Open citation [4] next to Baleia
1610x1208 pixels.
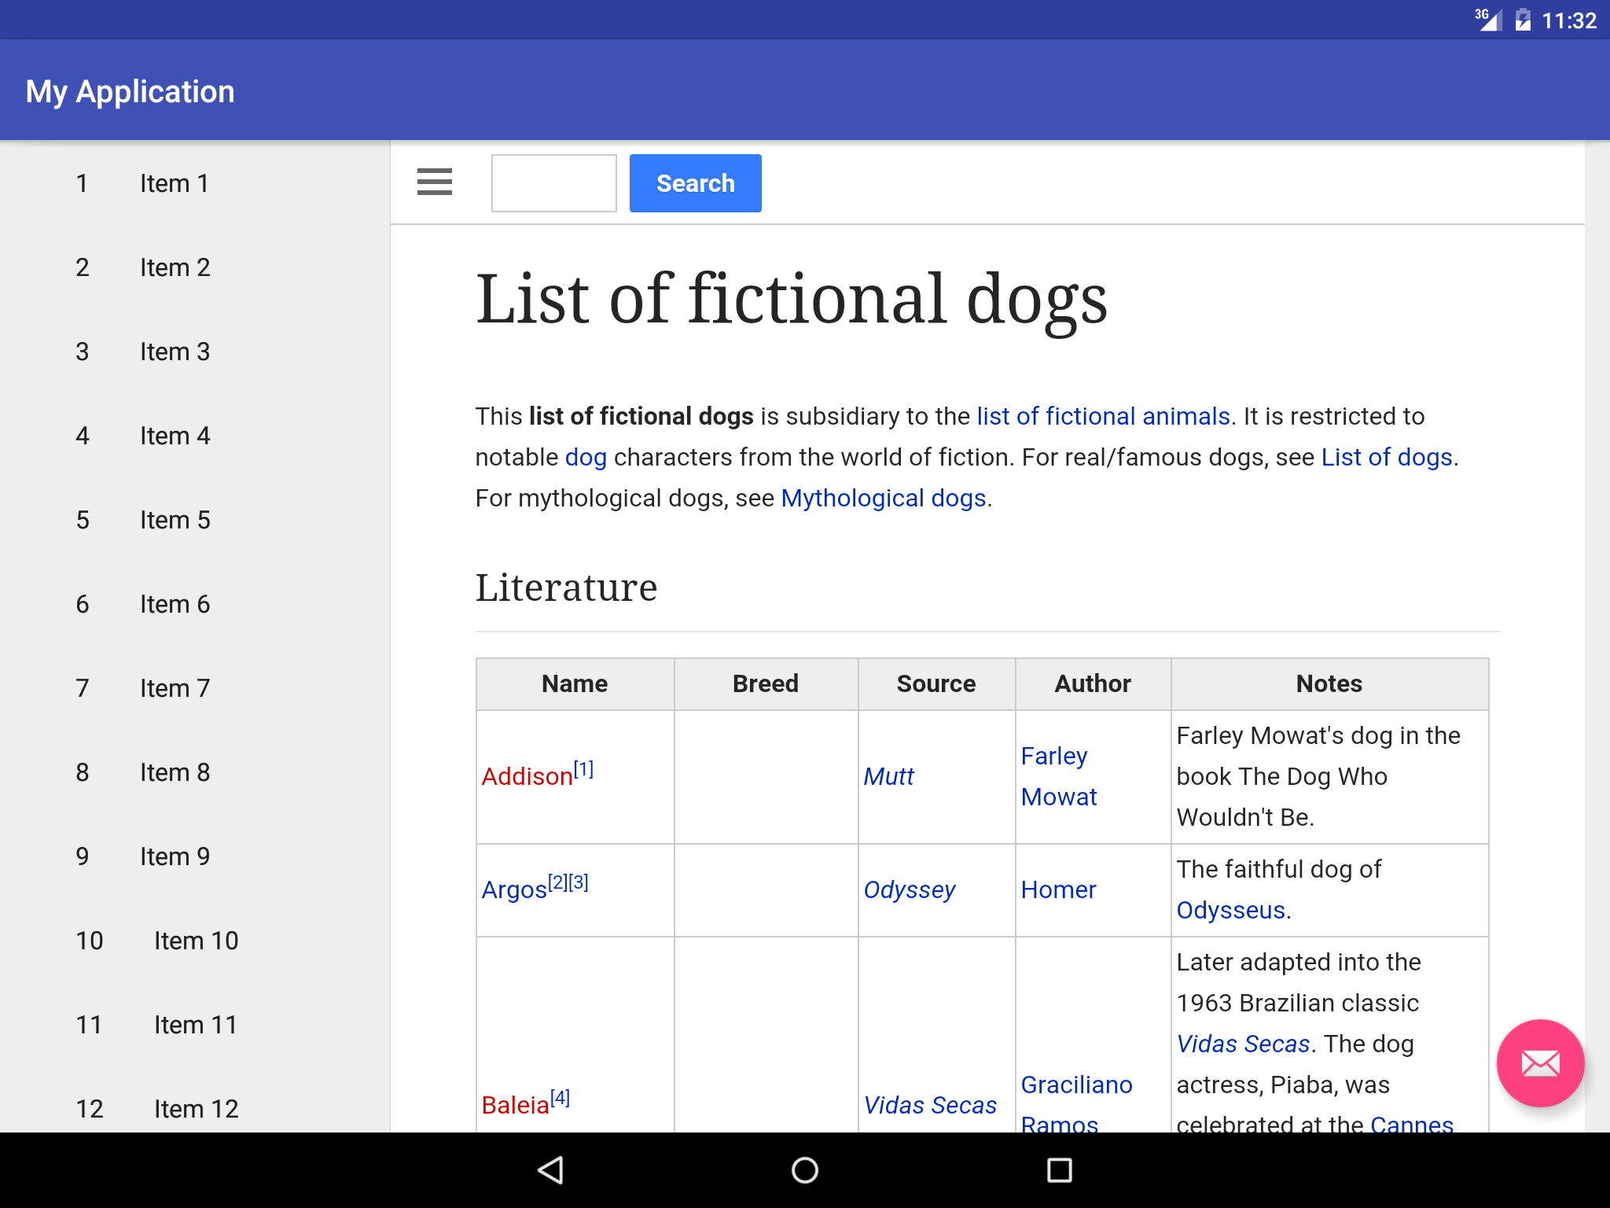tap(560, 1097)
